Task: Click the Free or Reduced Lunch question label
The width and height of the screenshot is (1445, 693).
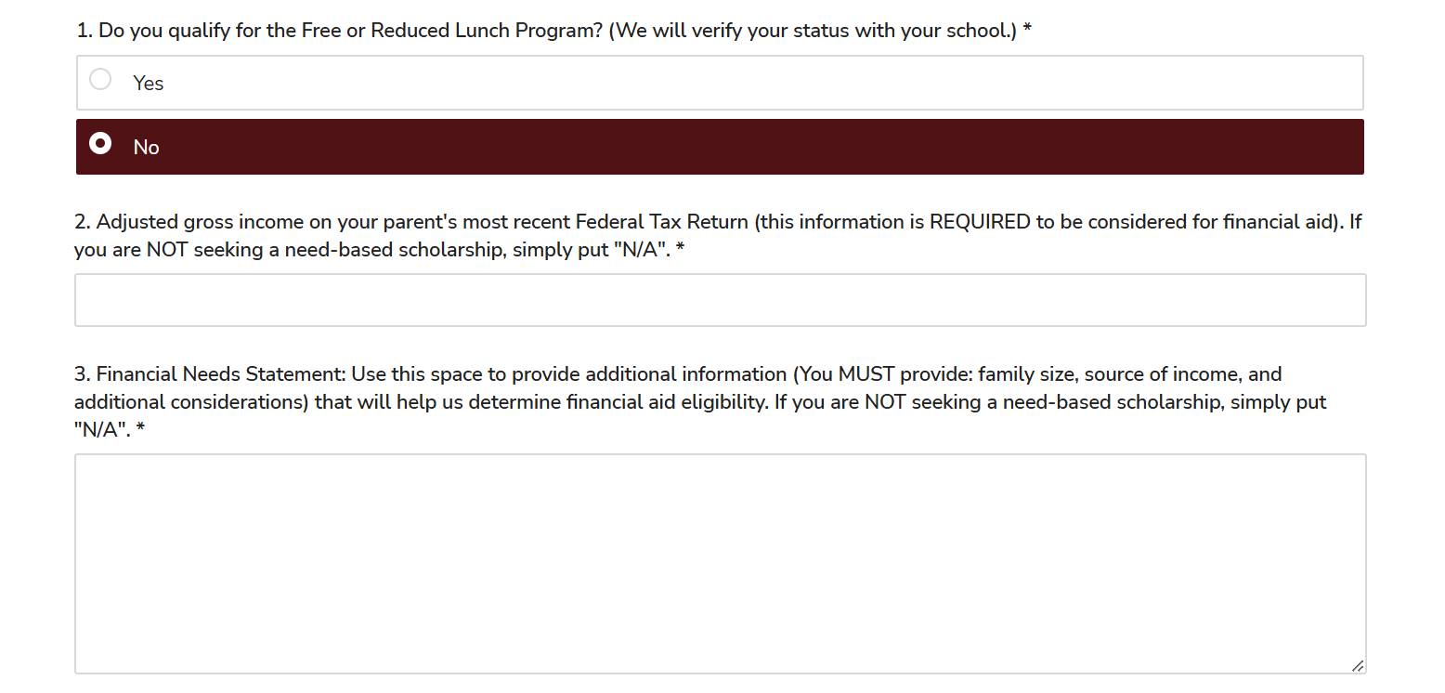Action: point(340,31)
